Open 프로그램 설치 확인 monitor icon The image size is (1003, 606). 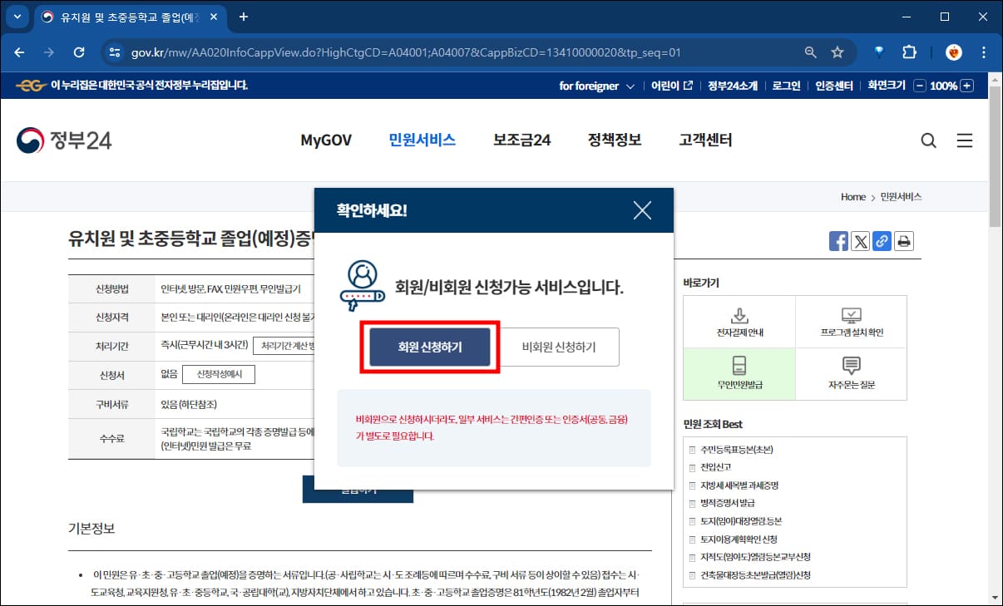[x=851, y=314]
